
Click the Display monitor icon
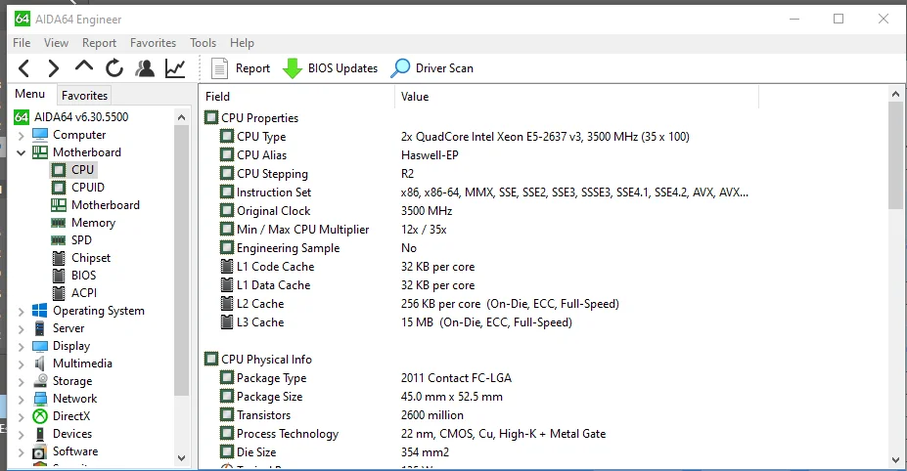point(40,346)
